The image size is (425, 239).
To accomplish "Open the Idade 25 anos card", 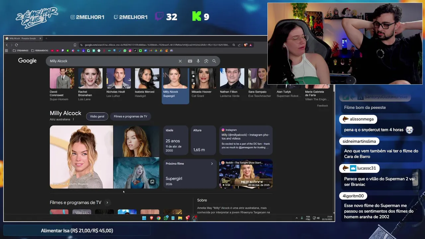I will [175, 140].
